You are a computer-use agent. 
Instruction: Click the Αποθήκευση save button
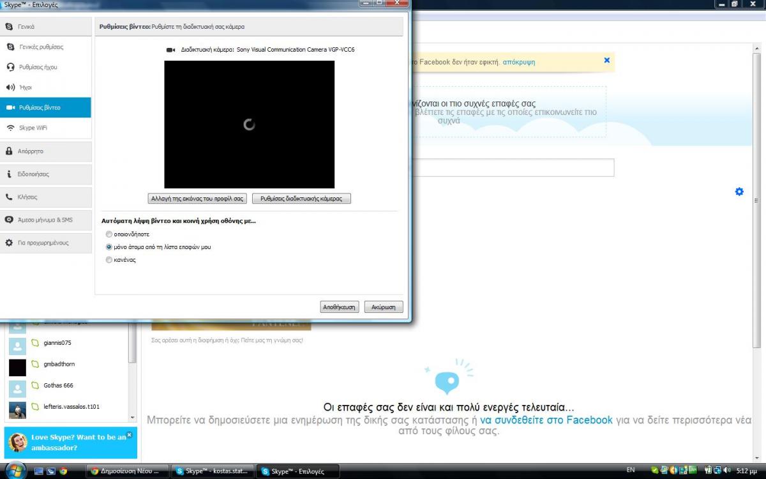[x=340, y=307]
